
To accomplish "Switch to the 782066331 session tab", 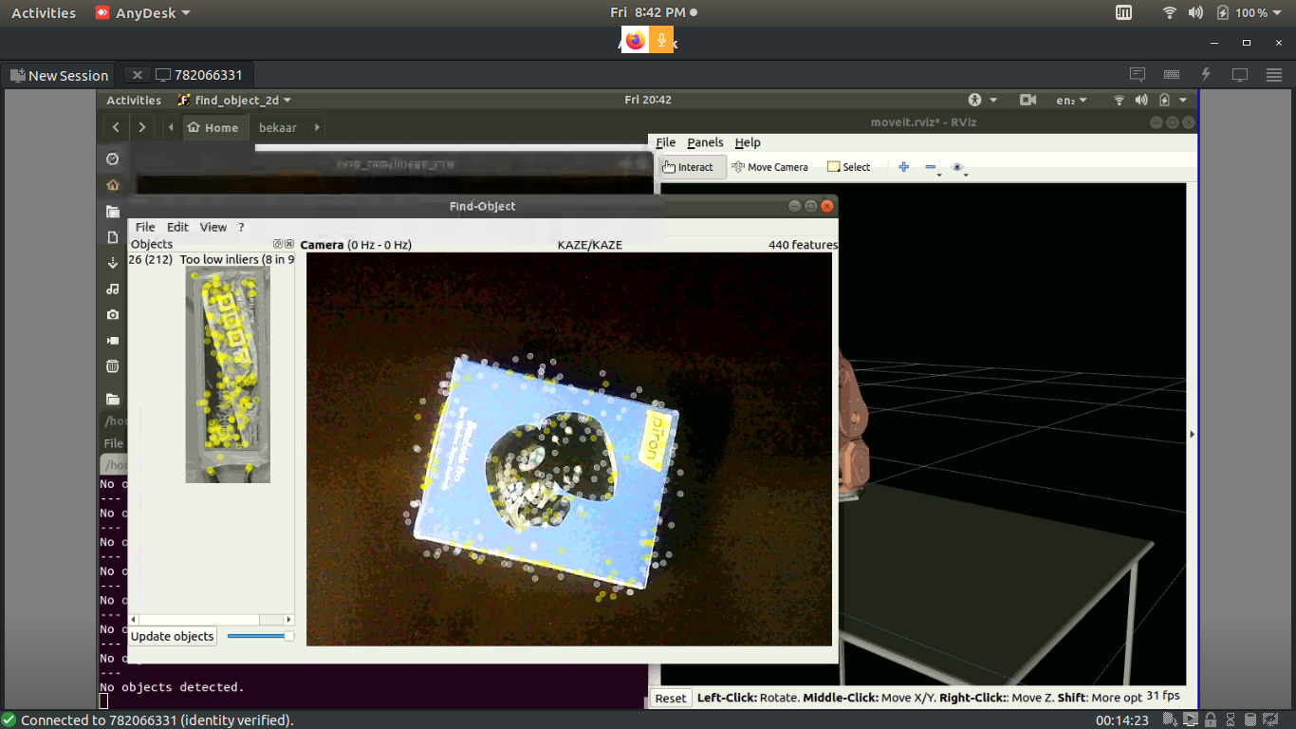I will tap(199, 75).
